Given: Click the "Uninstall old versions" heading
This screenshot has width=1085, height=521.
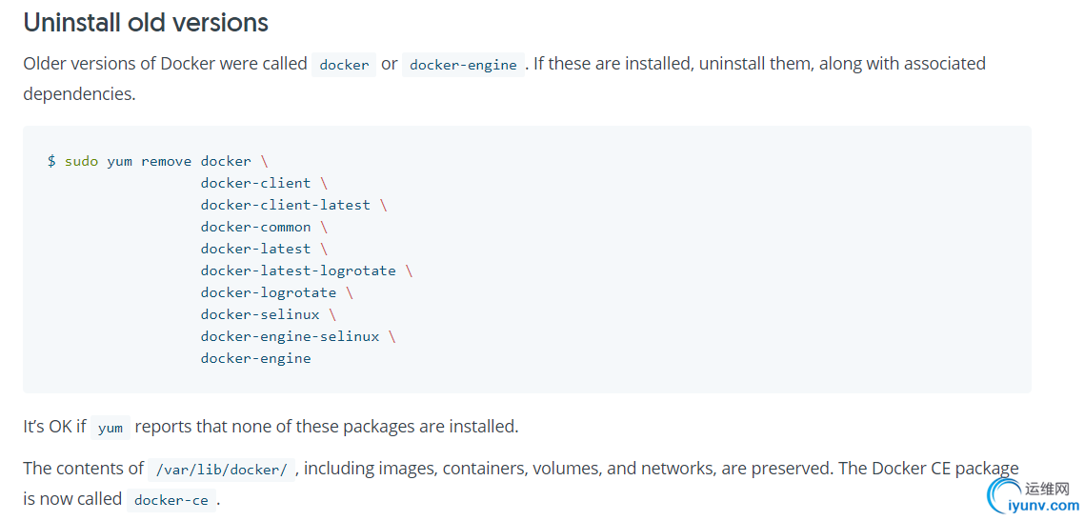Looking at the screenshot, I should coord(146,23).
